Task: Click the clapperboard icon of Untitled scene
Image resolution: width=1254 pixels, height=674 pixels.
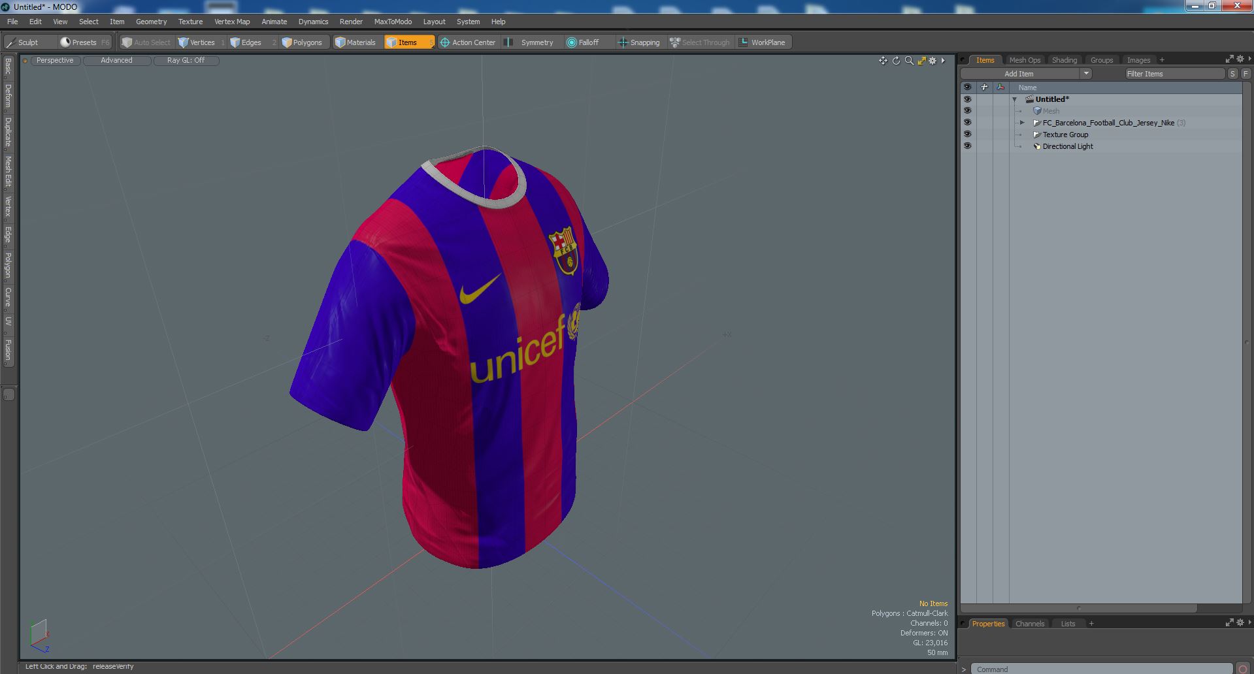Action: point(1029,99)
